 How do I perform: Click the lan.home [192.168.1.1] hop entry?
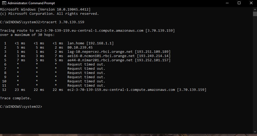click(x=90, y=43)
